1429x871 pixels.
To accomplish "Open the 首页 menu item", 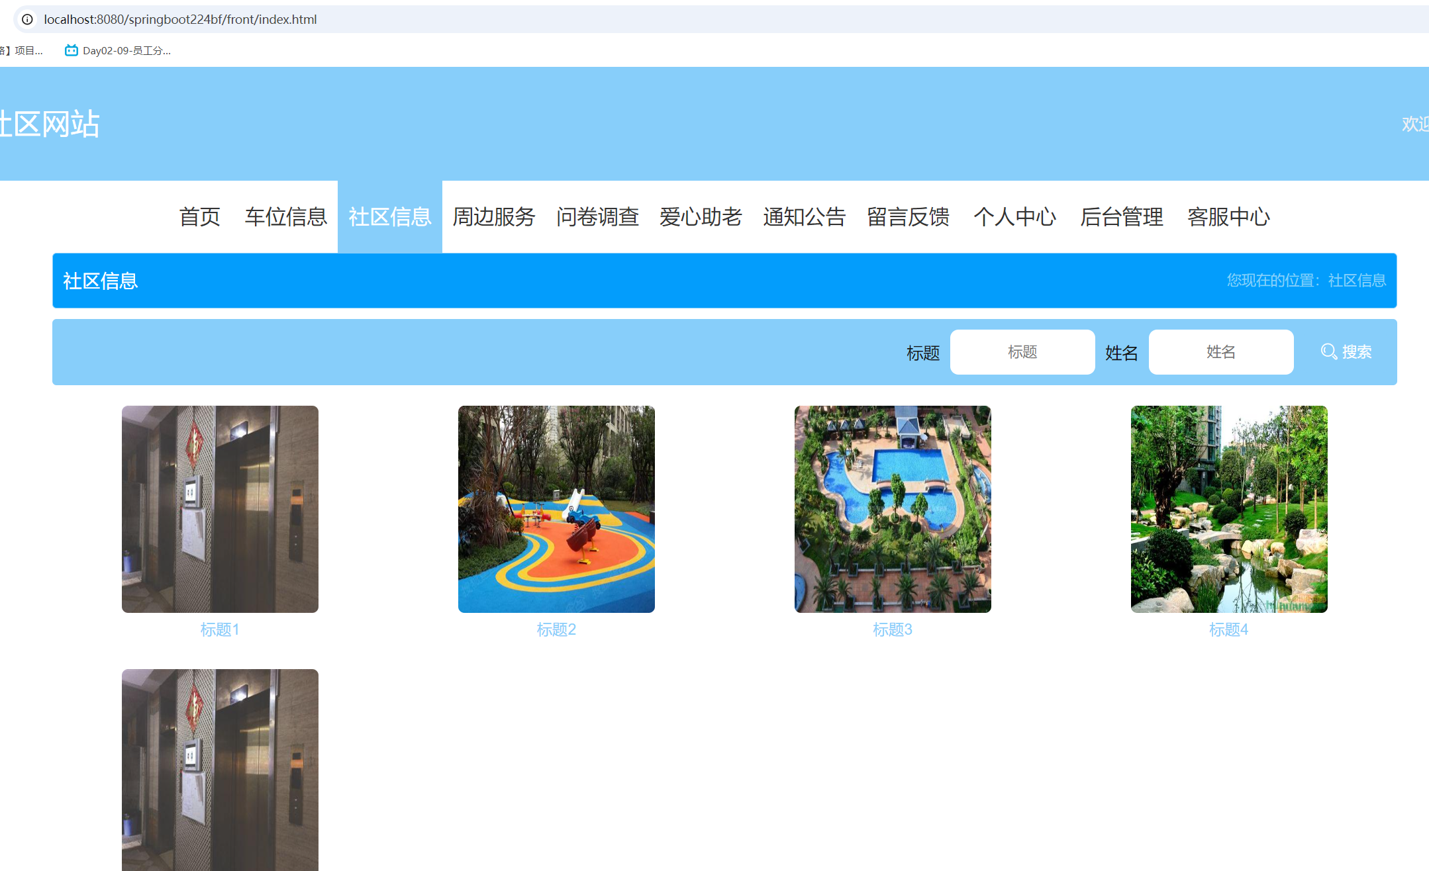I will click(x=199, y=216).
